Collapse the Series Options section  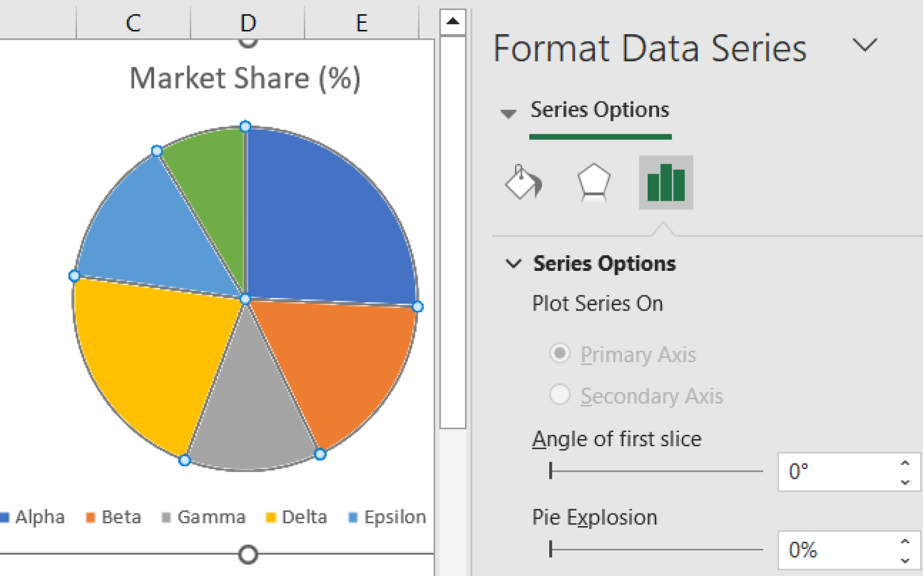click(x=514, y=264)
